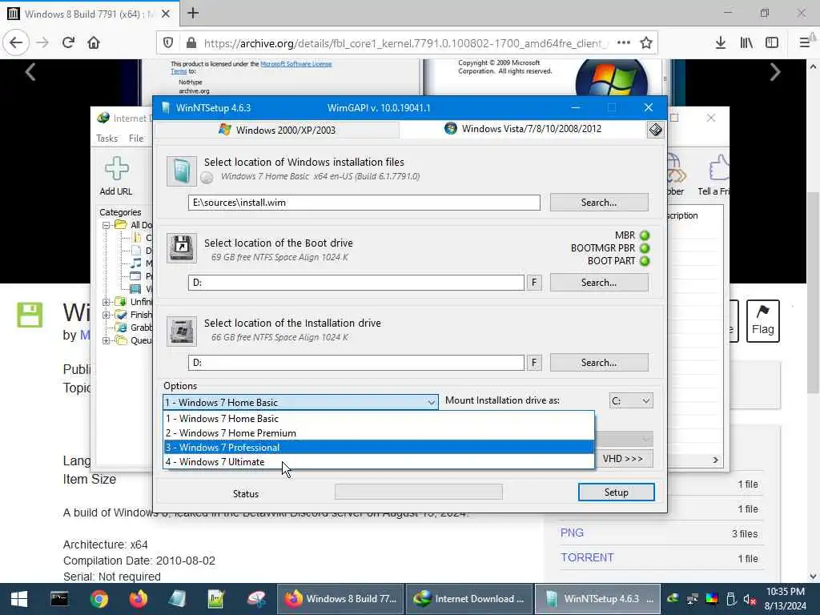Open the VHD >>> options

[622, 459]
